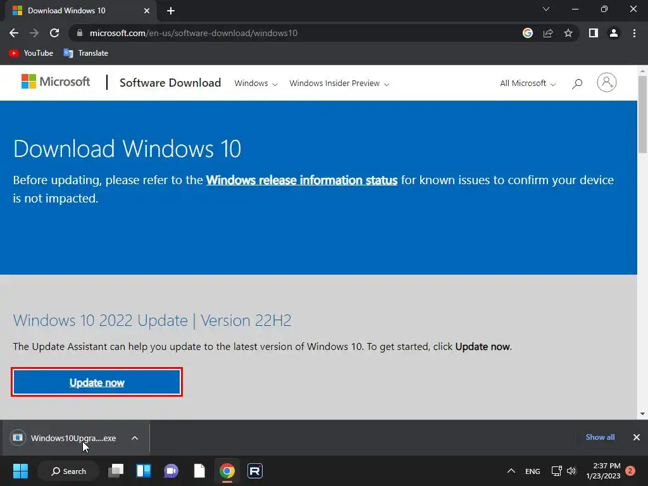Open Chrome three-dot menu
Image resolution: width=648 pixels, height=486 pixels.
[x=634, y=33]
